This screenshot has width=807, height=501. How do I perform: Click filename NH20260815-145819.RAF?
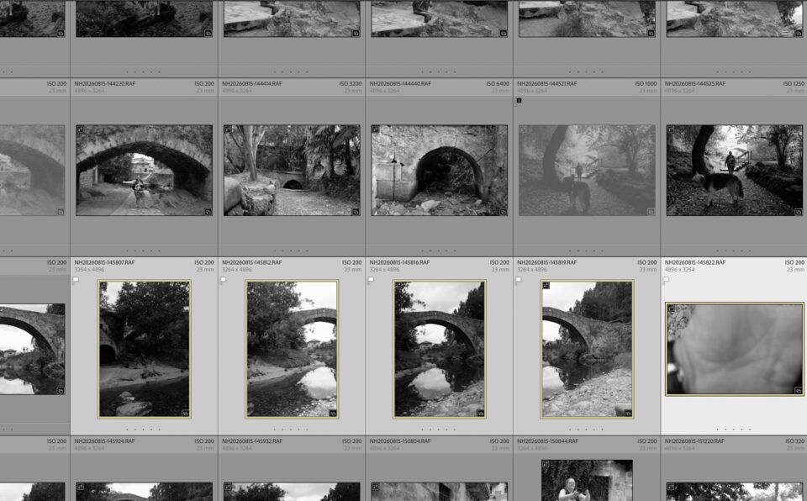[x=547, y=262]
